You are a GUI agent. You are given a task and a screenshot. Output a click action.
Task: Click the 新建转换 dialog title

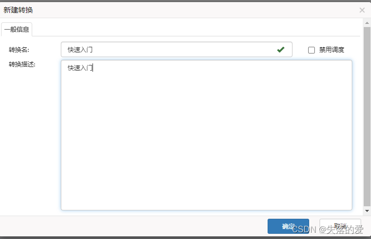pos(18,10)
